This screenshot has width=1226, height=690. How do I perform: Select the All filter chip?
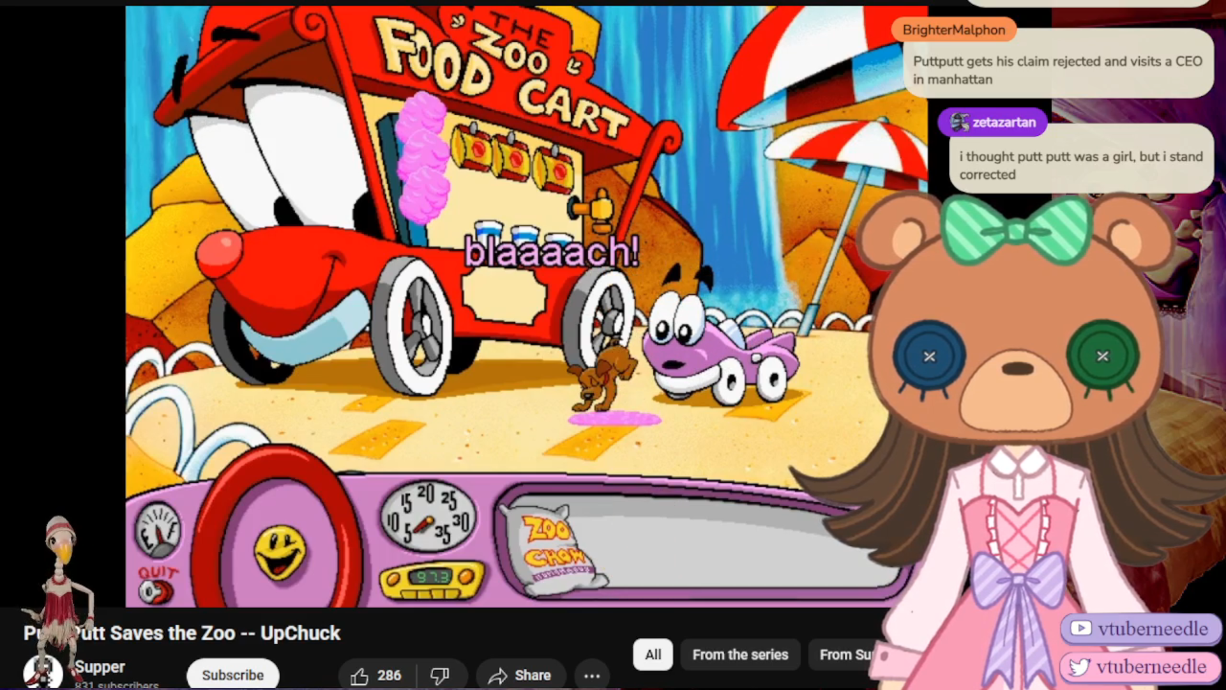[653, 655]
